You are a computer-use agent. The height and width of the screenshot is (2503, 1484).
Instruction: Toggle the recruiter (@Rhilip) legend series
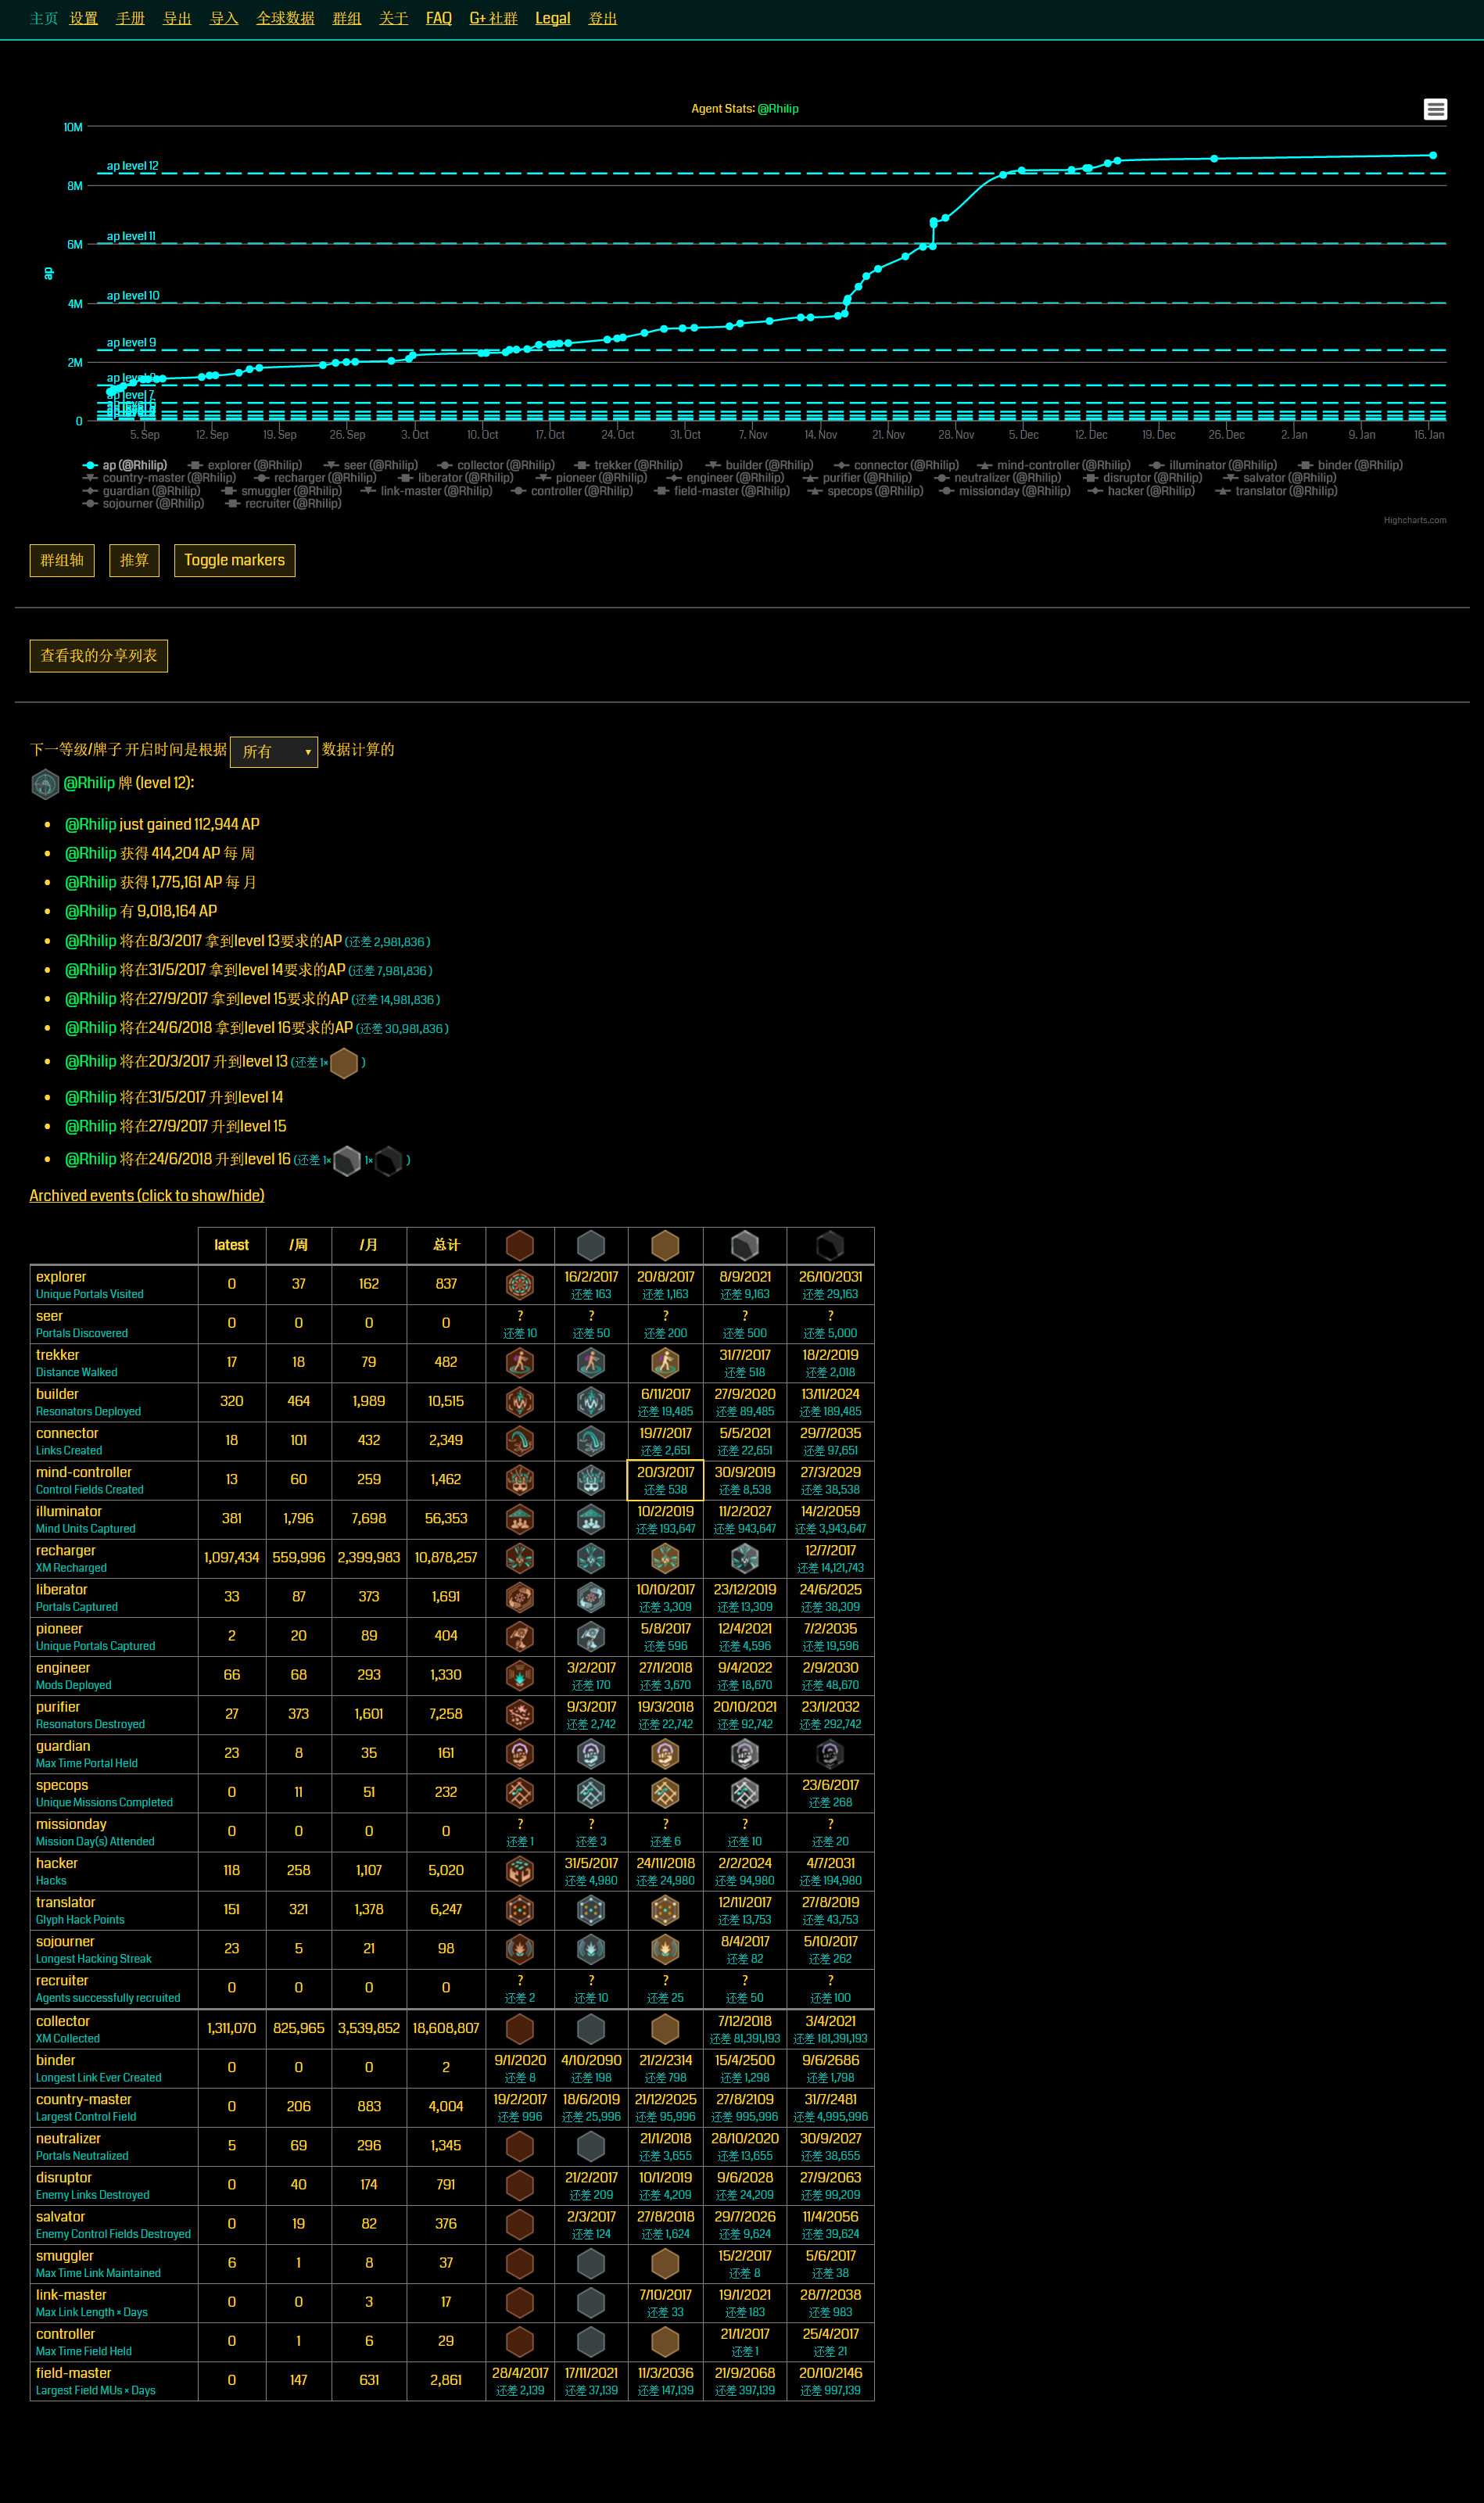tap(283, 503)
